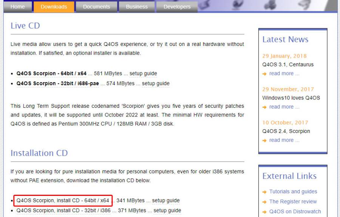
Task: Click the External Links heading
Action: click(289, 176)
